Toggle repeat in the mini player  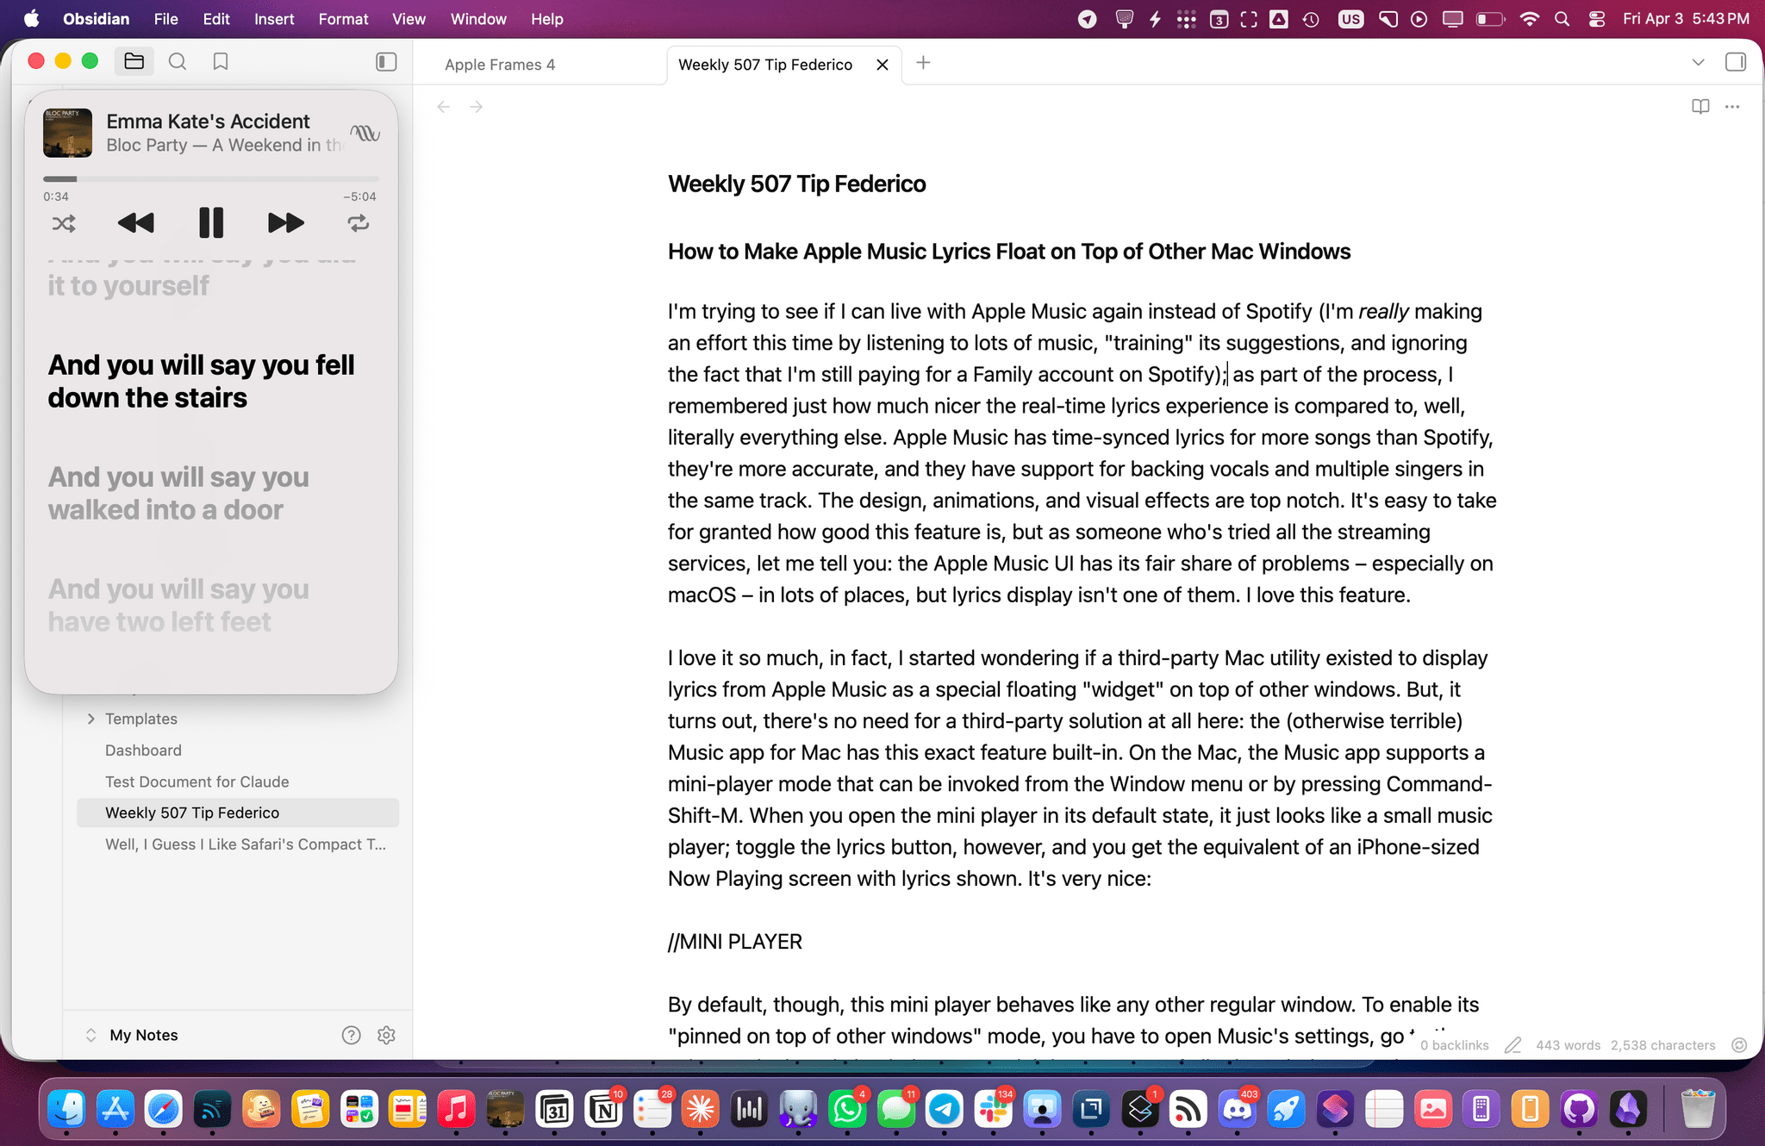pyautogui.click(x=359, y=223)
